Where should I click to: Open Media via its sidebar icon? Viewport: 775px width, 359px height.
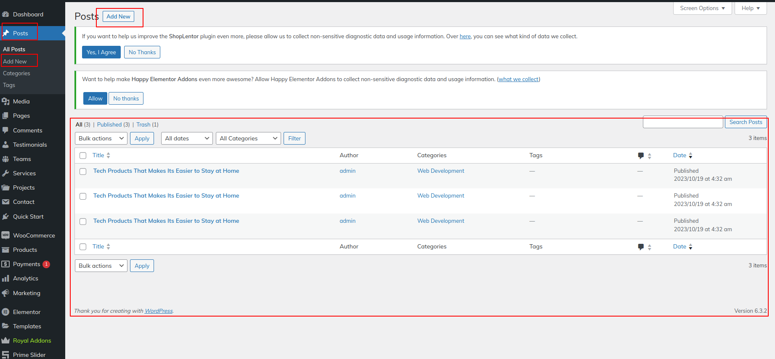coord(5,101)
